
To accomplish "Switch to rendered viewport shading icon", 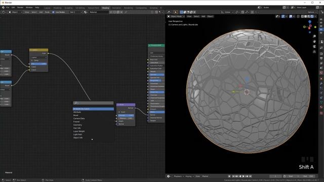I will tap(312, 16).
